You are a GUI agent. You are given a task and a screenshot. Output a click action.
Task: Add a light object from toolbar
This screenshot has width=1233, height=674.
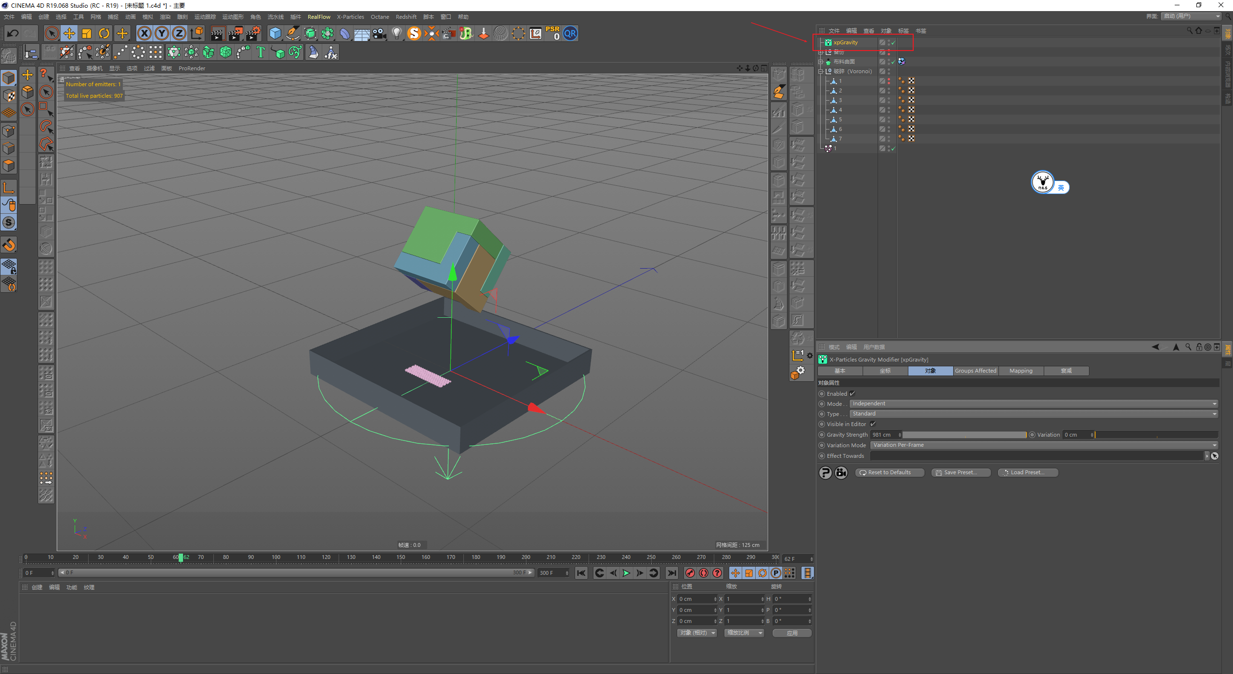(396, 33)
